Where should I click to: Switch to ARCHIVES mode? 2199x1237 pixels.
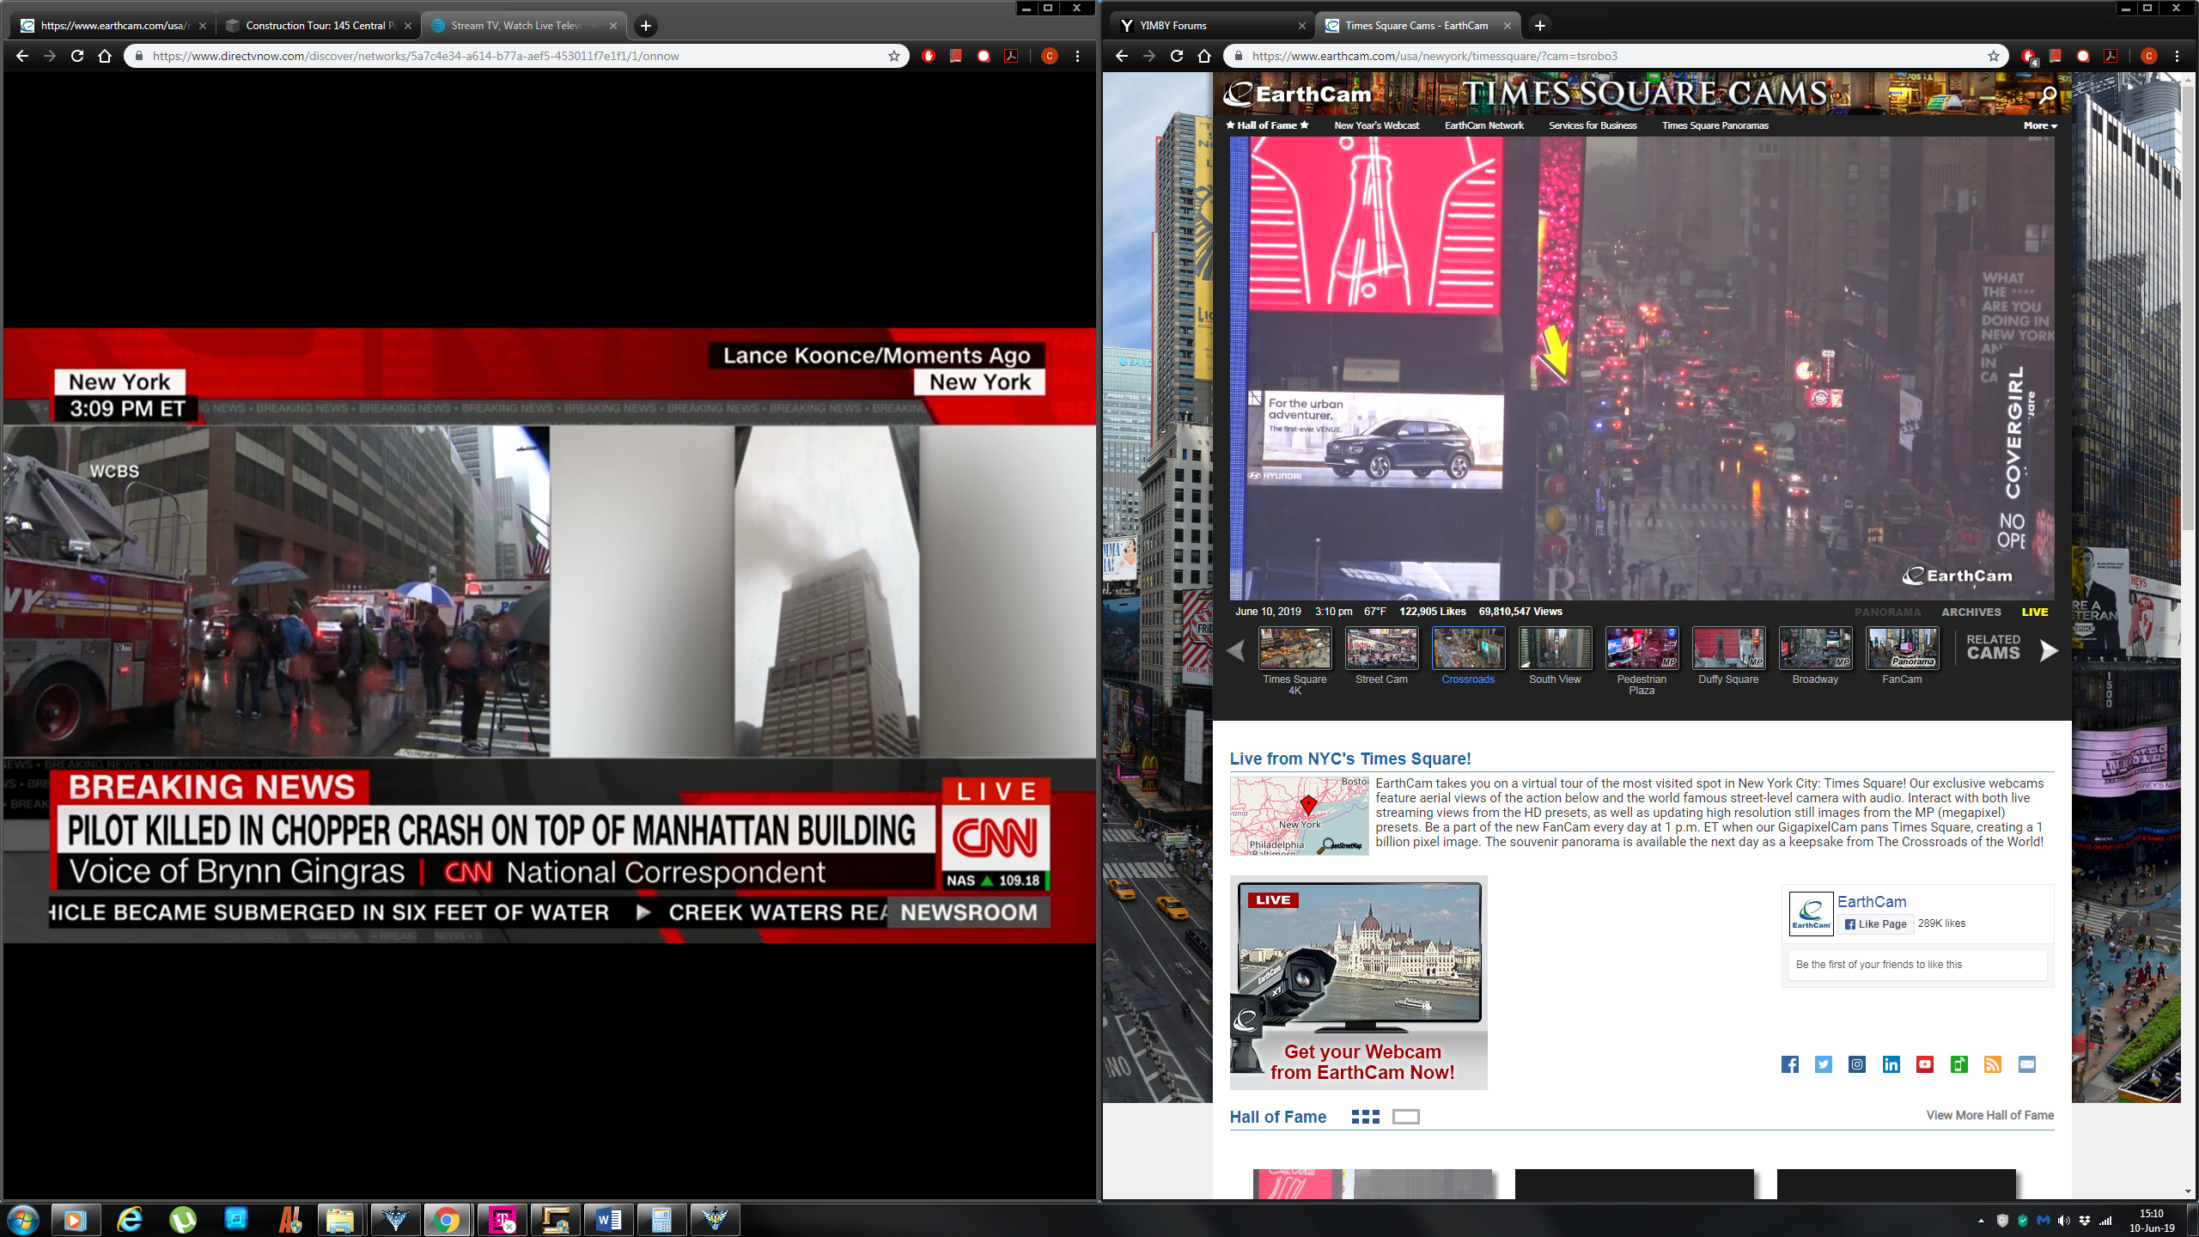point(1971,612)
